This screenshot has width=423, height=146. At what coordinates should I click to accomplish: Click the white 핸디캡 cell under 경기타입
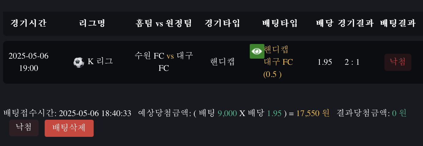coord(222,62)
